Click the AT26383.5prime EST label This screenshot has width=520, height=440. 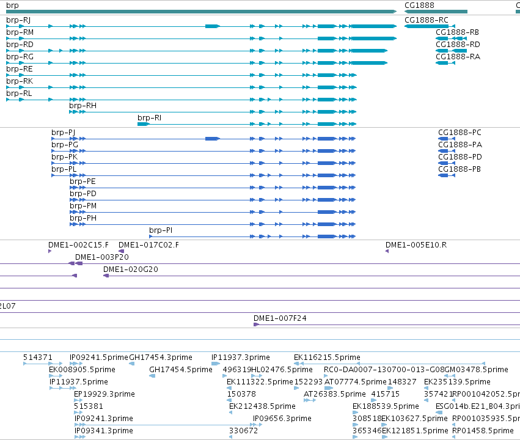pyautogui.click(x=335, y=394)
